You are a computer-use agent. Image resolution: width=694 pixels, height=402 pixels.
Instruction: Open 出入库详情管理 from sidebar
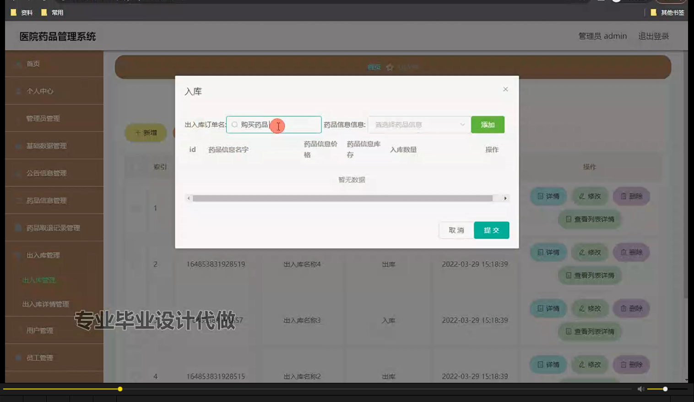[45, 304]
